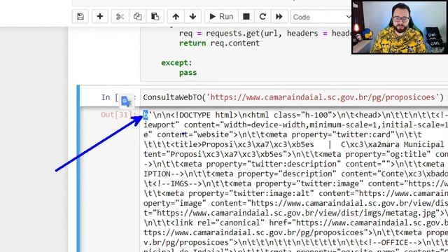Click the 'return req.content' code line

tap(219, 43)
